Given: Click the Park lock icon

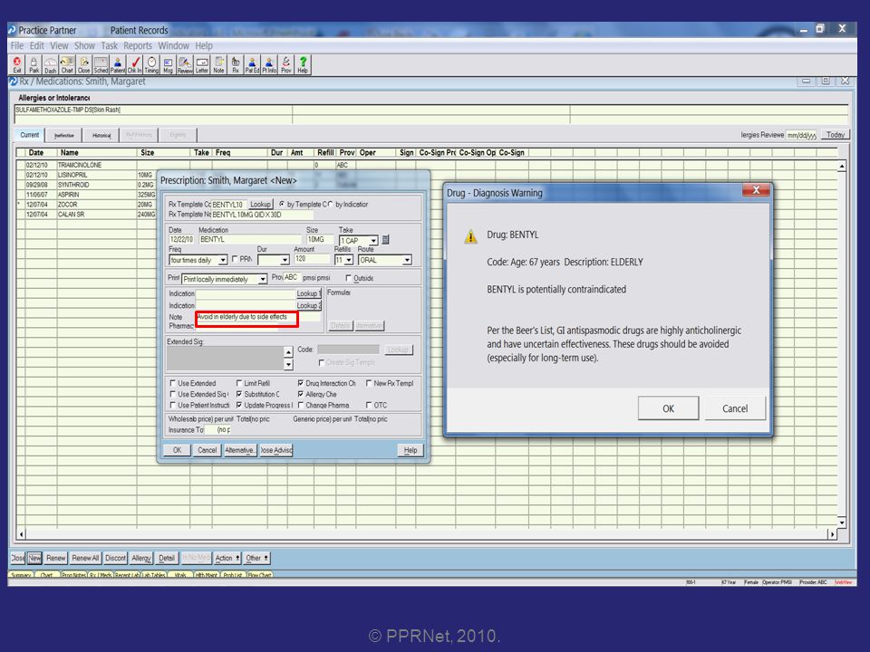Looking at the screenshot, I should [x=34, y=64].
